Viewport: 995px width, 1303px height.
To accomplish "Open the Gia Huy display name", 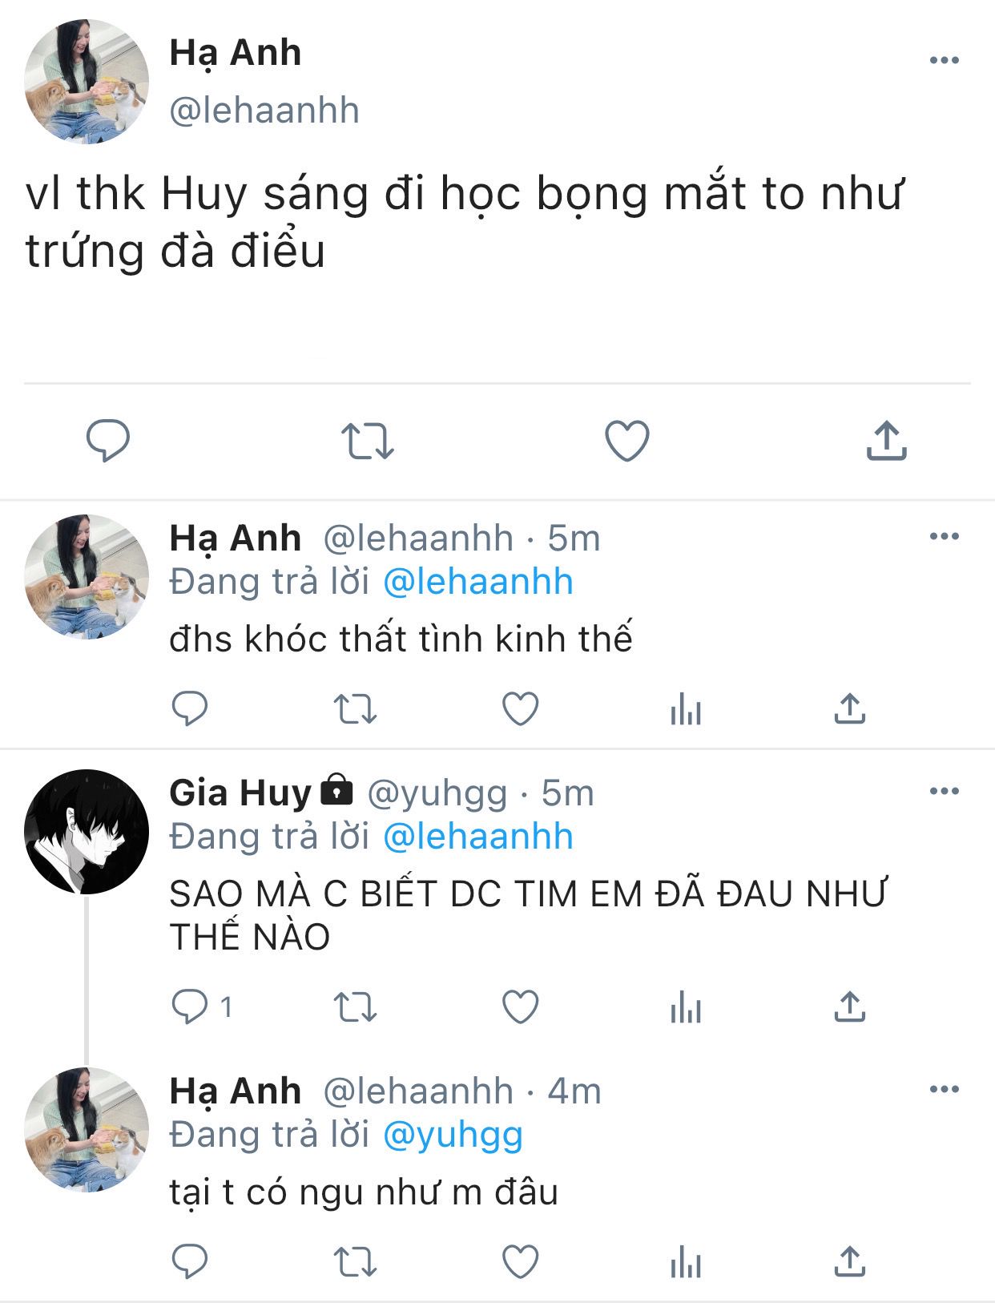I will 240,793.
